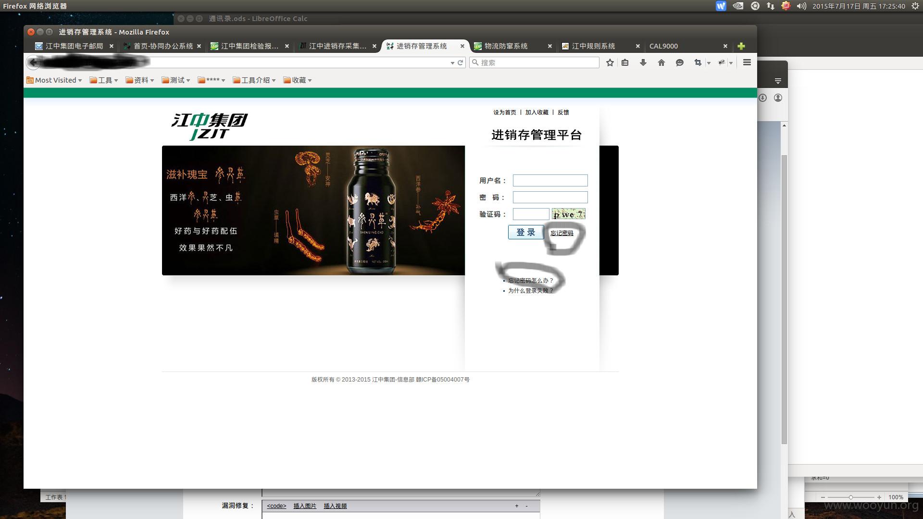Reload the page using the refresh icon
This screenshot has height=519, width=923.
460,62
